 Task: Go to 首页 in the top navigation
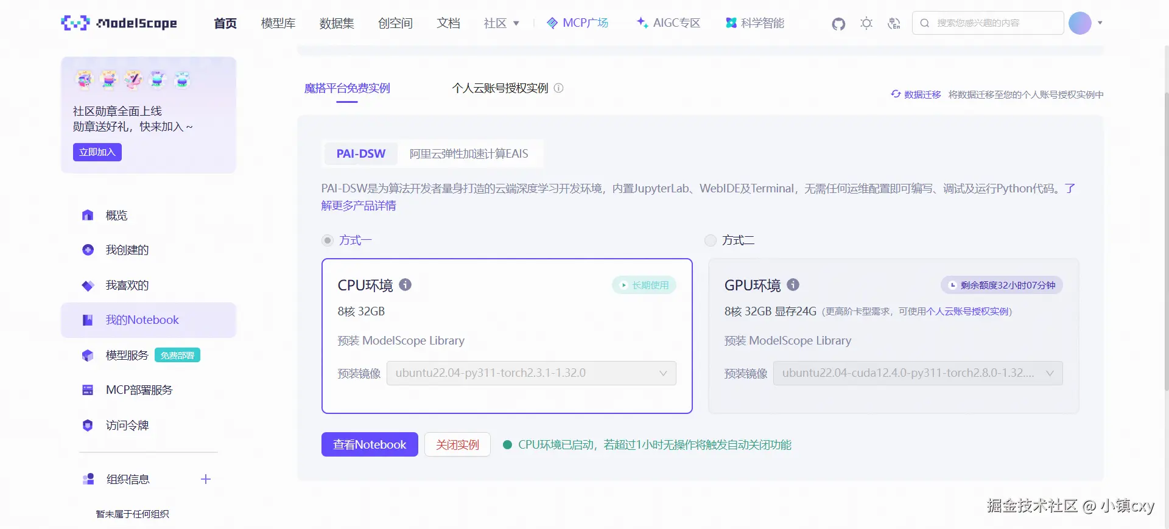point(225,23)
